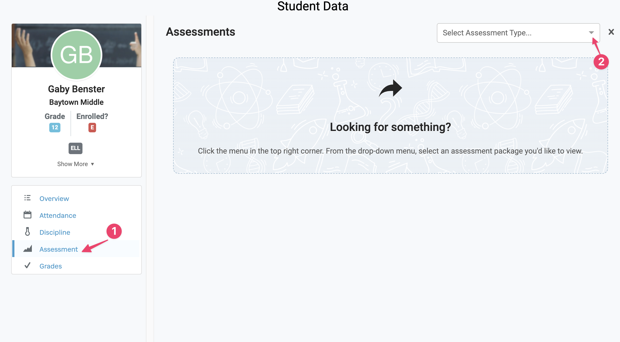Click the Grades checkmark icon
The height and width of the screenshot is (342, 620).
(27, 265)
